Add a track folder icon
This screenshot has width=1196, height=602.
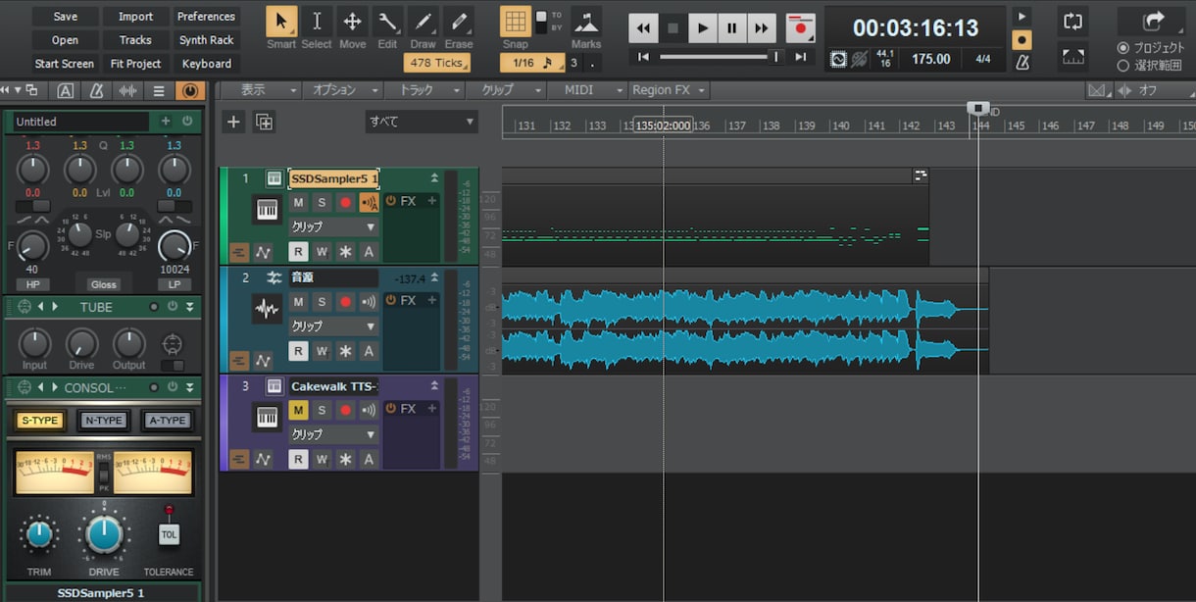click(x=264, y=122)
